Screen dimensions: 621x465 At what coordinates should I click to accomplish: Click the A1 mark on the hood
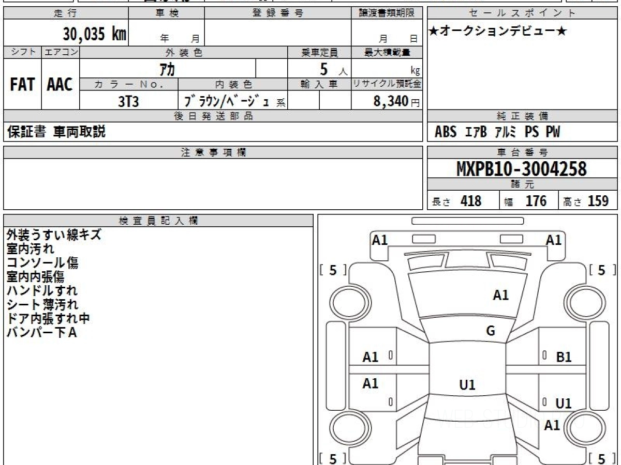coord(501,296)
